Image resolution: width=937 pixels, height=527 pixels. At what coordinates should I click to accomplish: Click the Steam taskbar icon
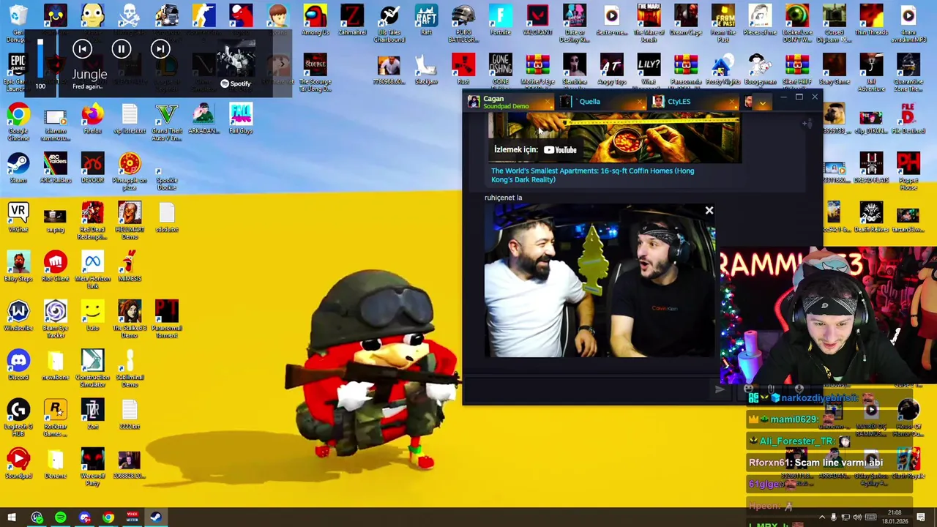click(x=156, y=517)
